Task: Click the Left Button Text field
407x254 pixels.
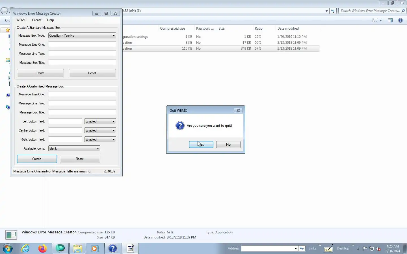Action: coord(65,121)
